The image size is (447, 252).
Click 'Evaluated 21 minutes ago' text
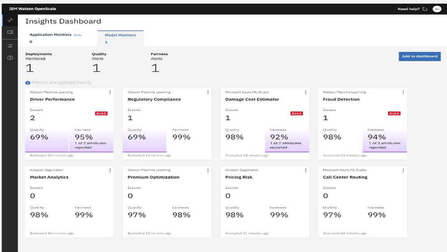247,234
